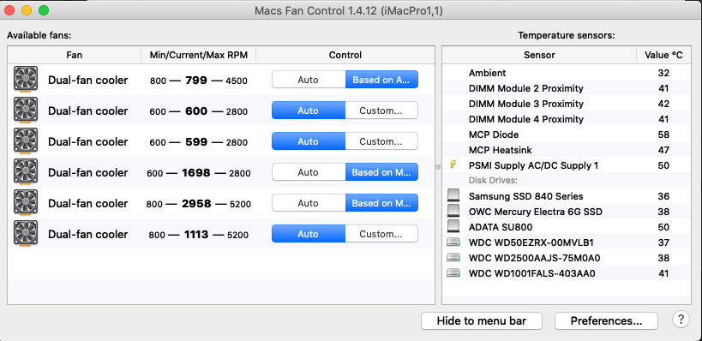Open Custom control for 1113 RPM fan

pos(381,234)
